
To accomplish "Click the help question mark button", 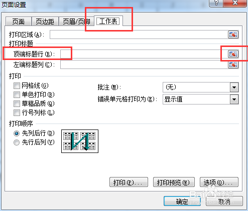I will tap(216, 3).
